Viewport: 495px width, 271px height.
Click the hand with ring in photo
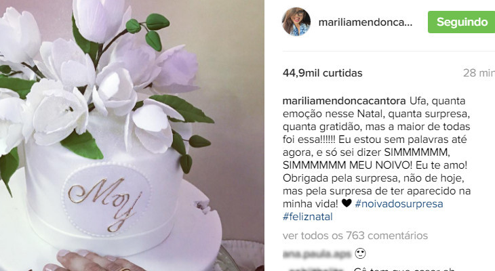(95, 262)
